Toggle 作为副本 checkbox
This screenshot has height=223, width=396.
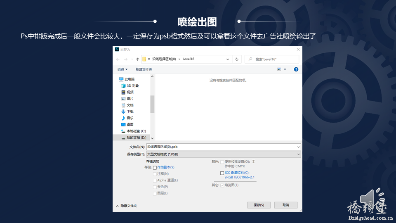tap(155, 168)
